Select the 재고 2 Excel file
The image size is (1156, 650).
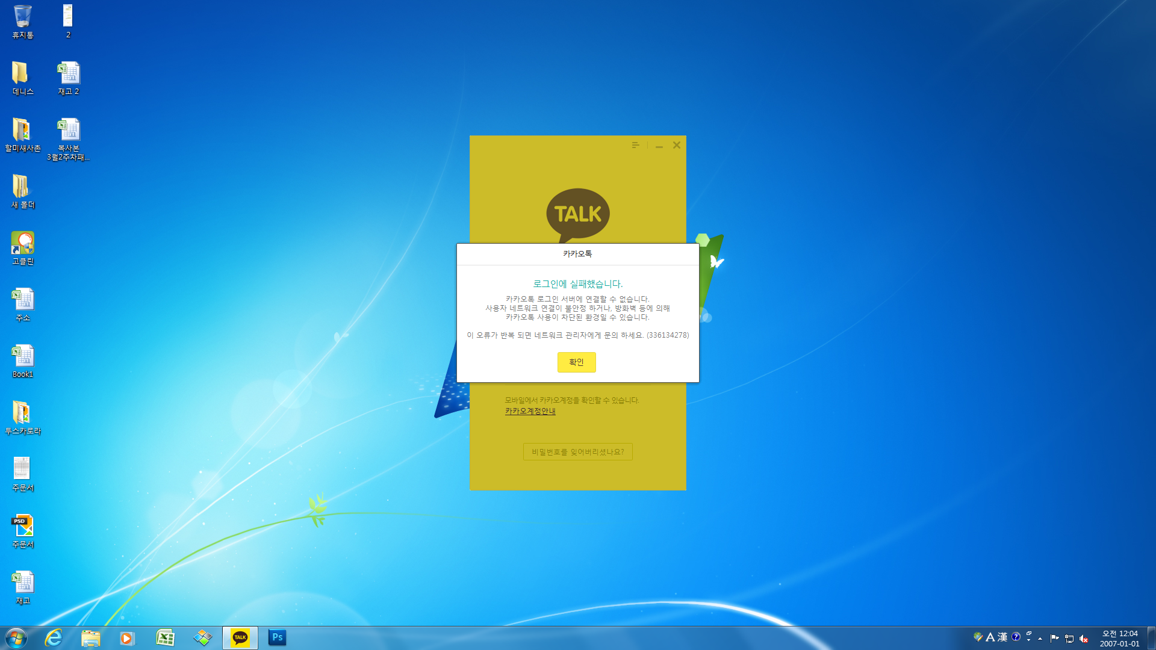pos(68,78)
